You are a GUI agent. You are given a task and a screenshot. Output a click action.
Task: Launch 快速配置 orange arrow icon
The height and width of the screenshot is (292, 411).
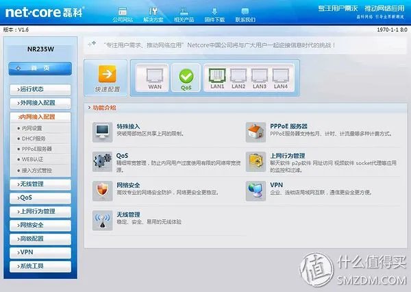[108, 74]
